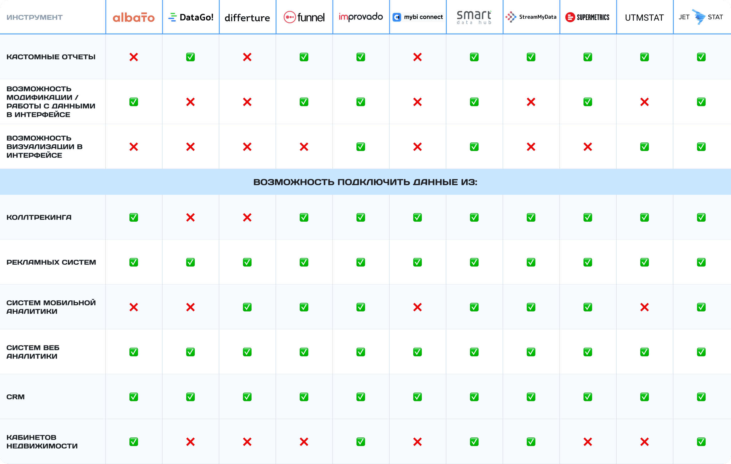Click the green check for JET STAT real estate cabinets
The image size is (731, 464).
click(x=701, y=442)
